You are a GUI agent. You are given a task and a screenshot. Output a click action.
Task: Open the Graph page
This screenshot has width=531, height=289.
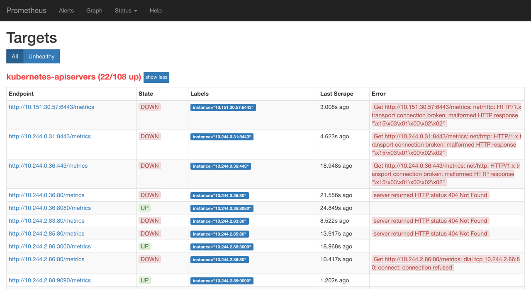(94, 10)
